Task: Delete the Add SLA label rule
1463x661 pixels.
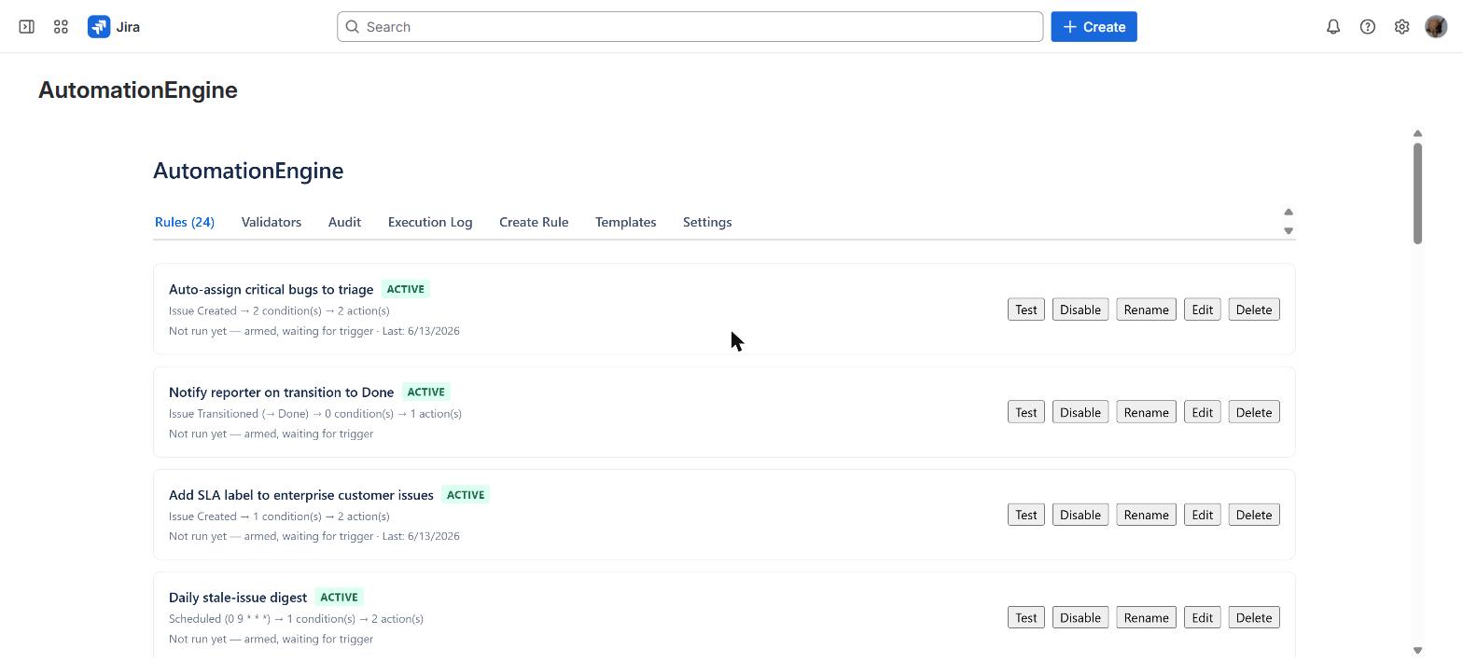Action: [x=1254, y=515]
